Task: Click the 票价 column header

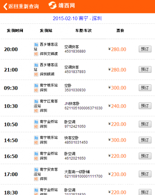Action: 120,30
